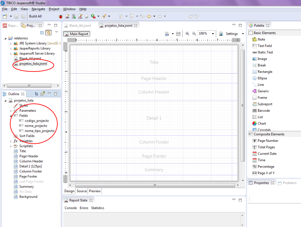Expand the JasperReports Library node
This screenshot has height=227, width=301.
[x=11, y=49]
